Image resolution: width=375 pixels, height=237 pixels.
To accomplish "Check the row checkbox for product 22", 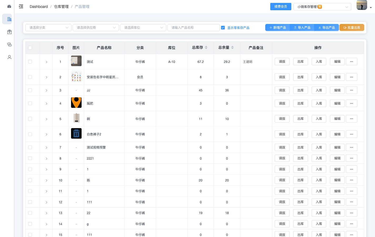I will coord(30,213).
